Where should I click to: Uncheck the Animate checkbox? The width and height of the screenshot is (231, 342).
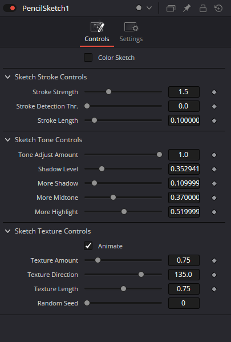tap(88, 246)
